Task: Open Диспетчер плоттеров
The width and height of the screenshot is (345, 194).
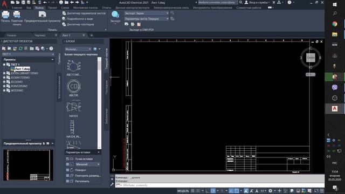Action: (x=78, y=24)
